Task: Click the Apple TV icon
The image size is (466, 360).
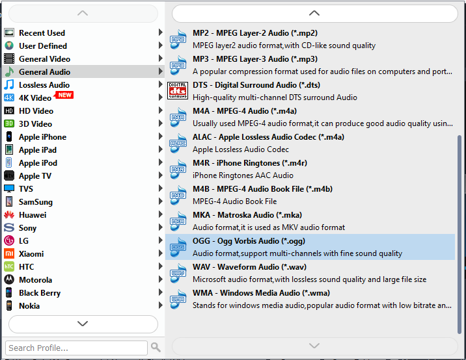Action: [x=9, y=175]
